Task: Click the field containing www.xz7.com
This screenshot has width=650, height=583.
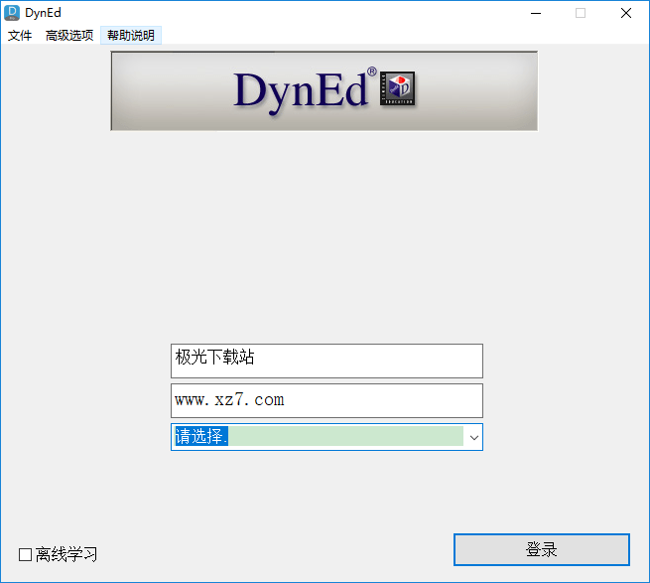Action: 326,400
